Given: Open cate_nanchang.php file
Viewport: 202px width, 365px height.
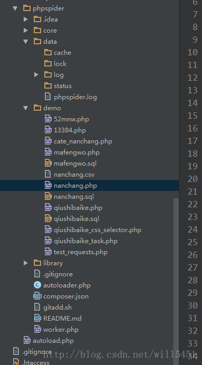Looking at the screenshot, I should click(83, 141).
